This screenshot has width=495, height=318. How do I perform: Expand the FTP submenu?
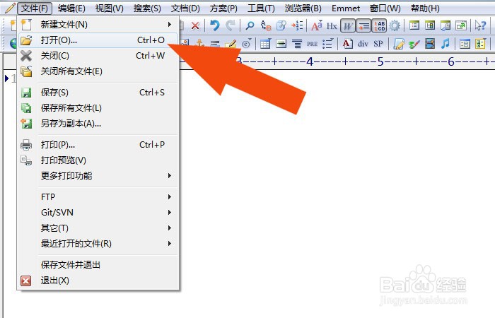98,197
